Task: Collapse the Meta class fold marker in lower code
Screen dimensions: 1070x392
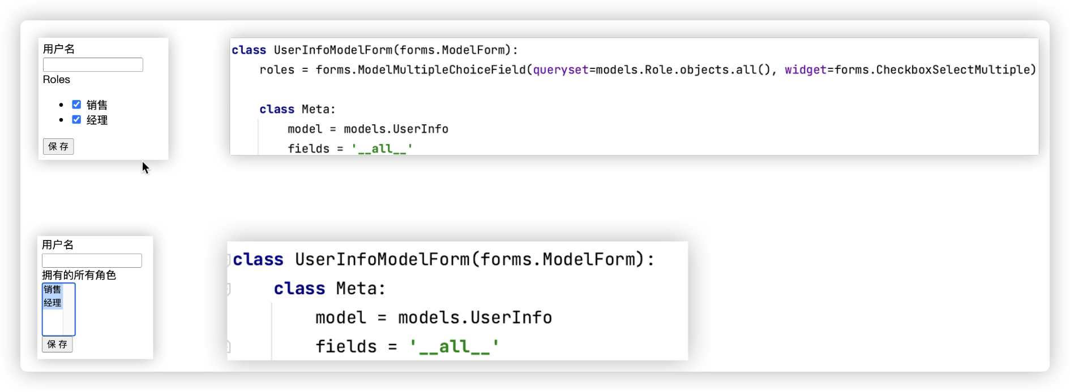Action: [228, 289]
